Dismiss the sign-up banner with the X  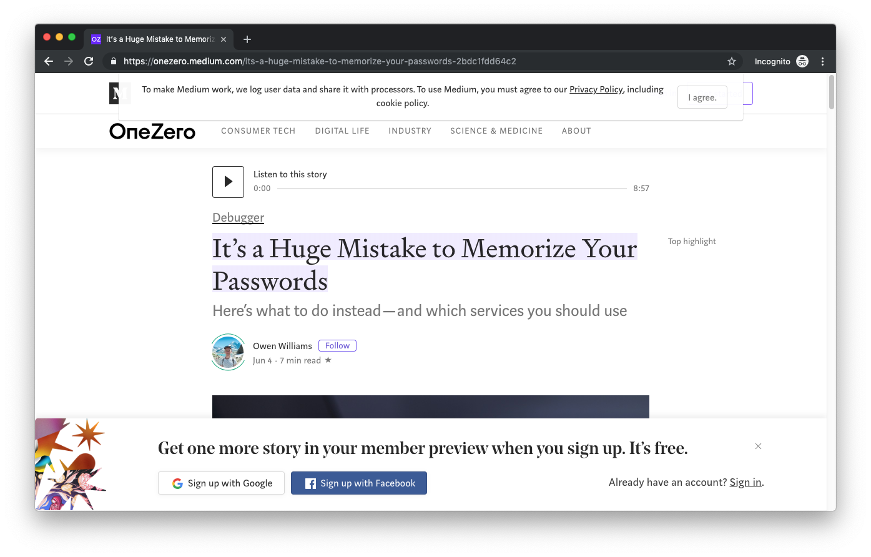[x=758, y=446]
